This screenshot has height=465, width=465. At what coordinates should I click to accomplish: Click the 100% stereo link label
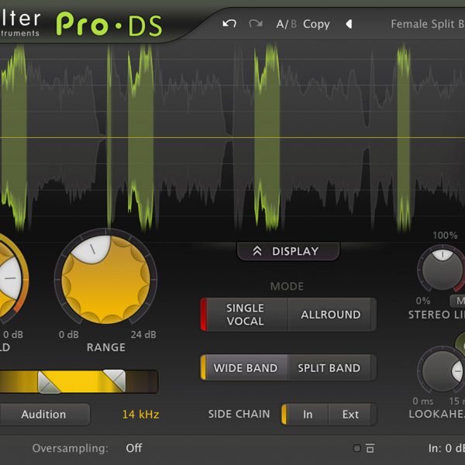tap(445, 236)
